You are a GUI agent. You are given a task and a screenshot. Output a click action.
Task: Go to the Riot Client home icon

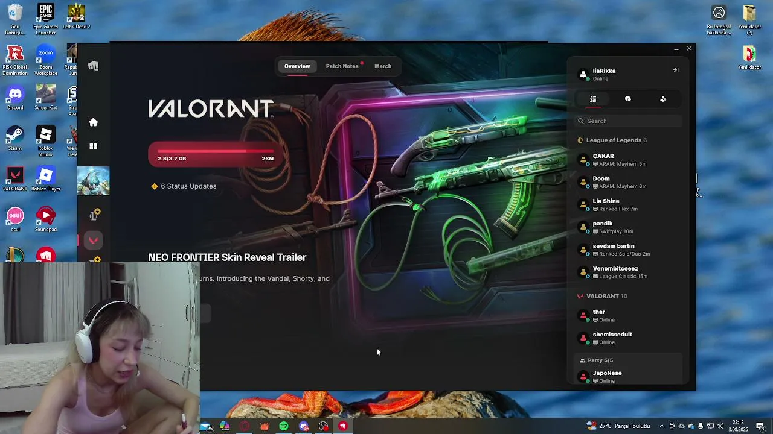(93, 122)
